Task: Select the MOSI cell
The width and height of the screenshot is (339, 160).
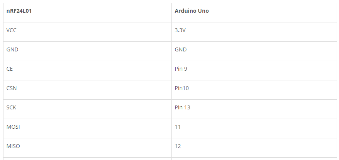Action: coord(87,128)
